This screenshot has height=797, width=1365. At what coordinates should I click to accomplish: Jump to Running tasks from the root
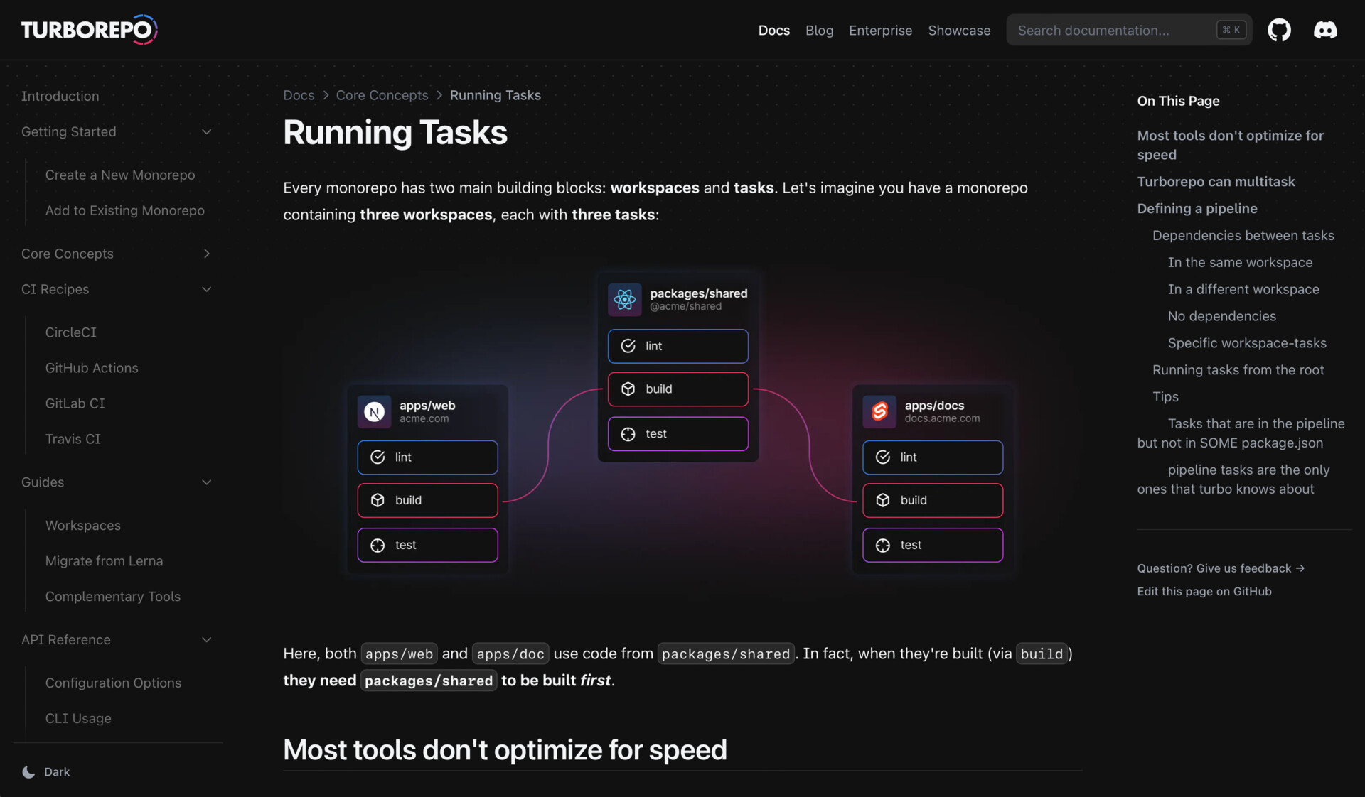coord(1238,370)
